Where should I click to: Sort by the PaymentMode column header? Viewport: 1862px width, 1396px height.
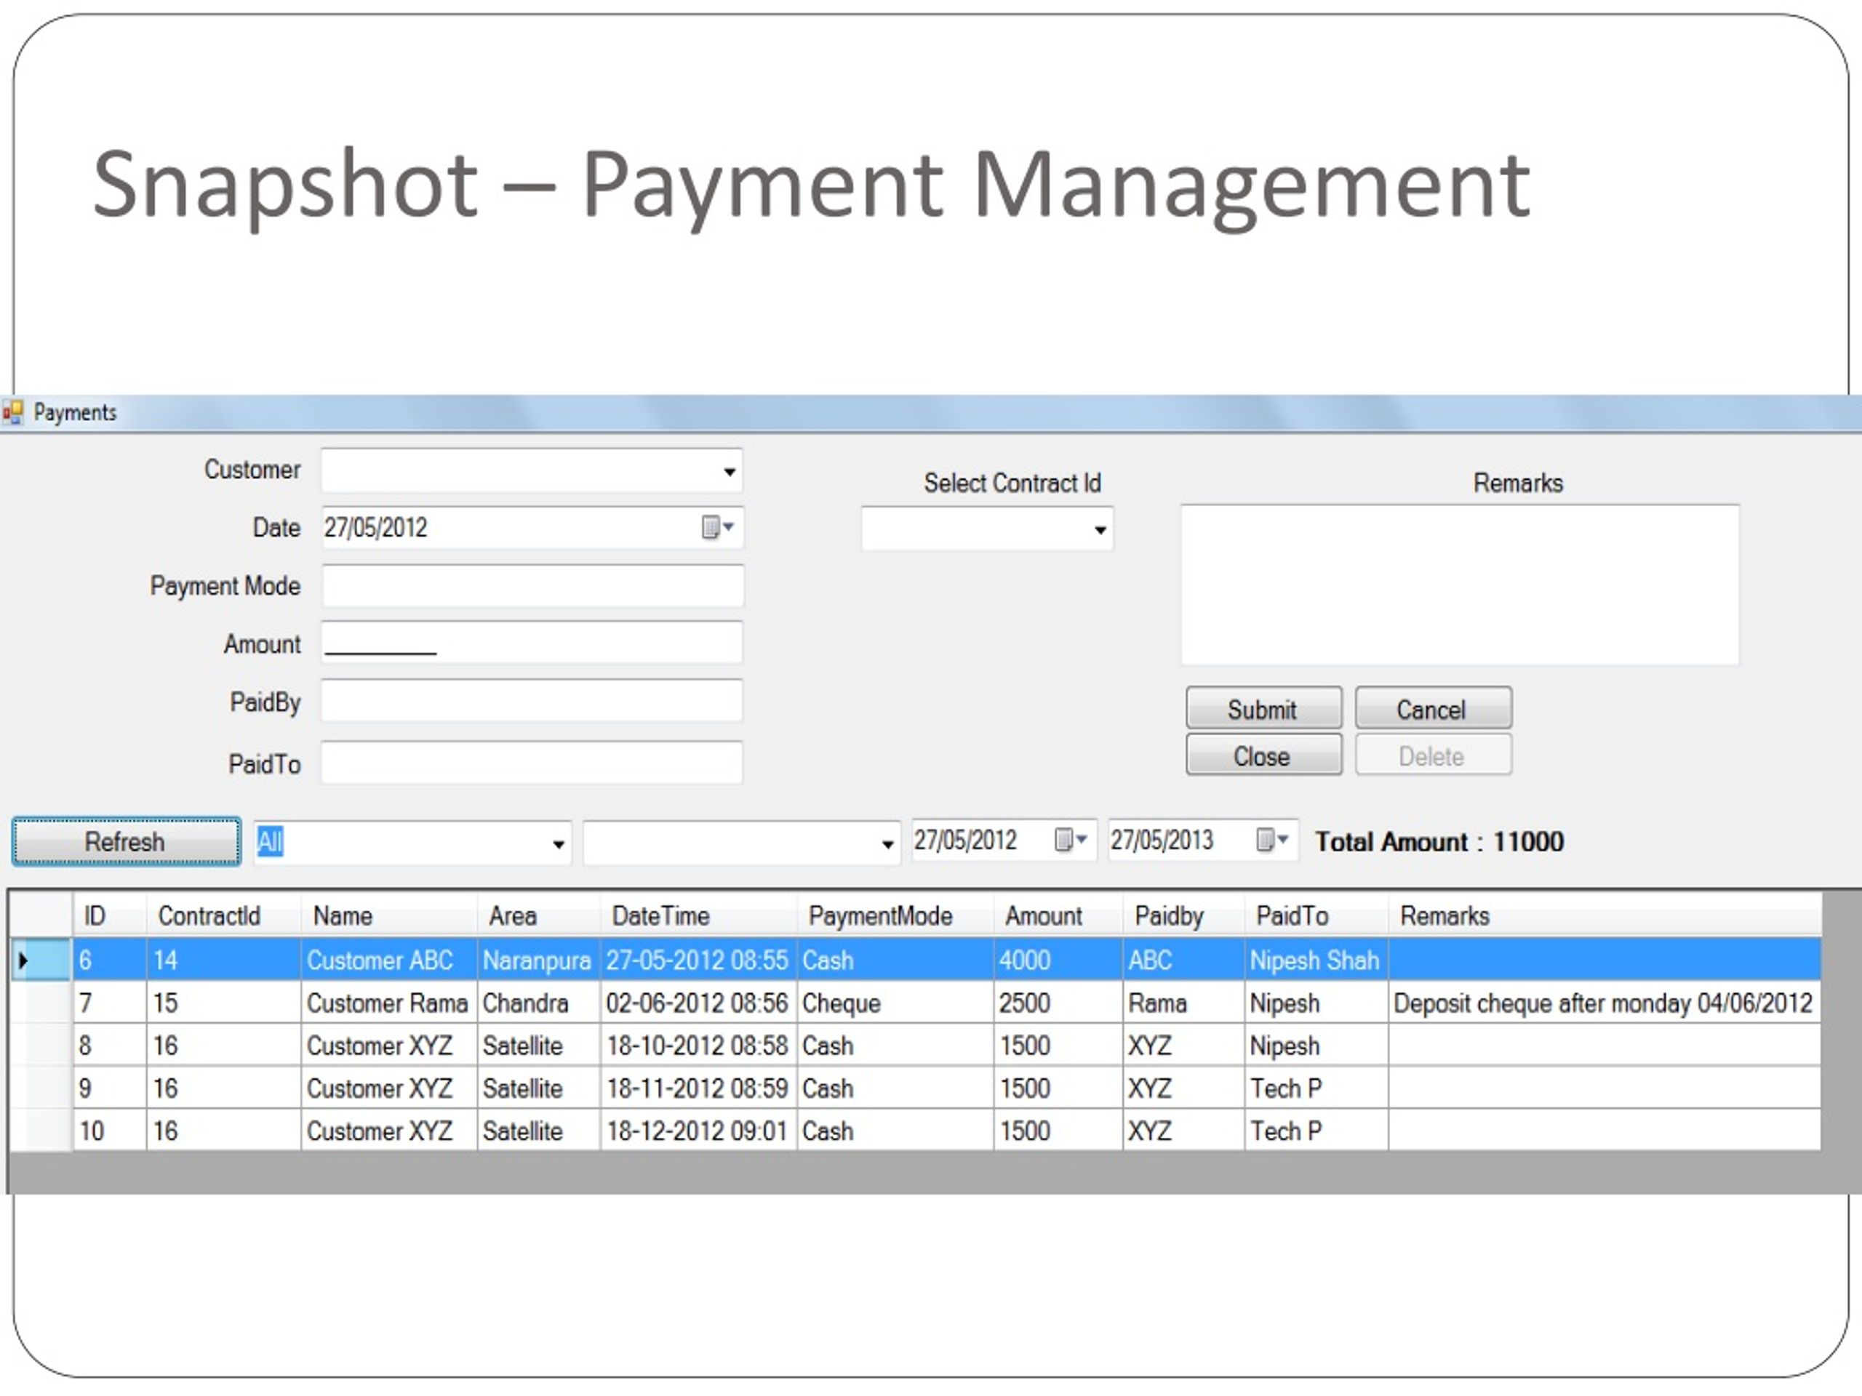[895, 915]
